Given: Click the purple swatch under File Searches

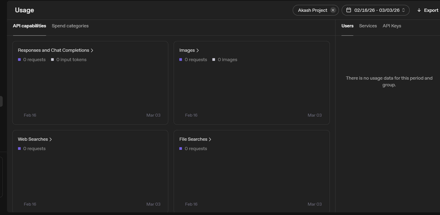Looking at the screenshot, I should point(181,148).
